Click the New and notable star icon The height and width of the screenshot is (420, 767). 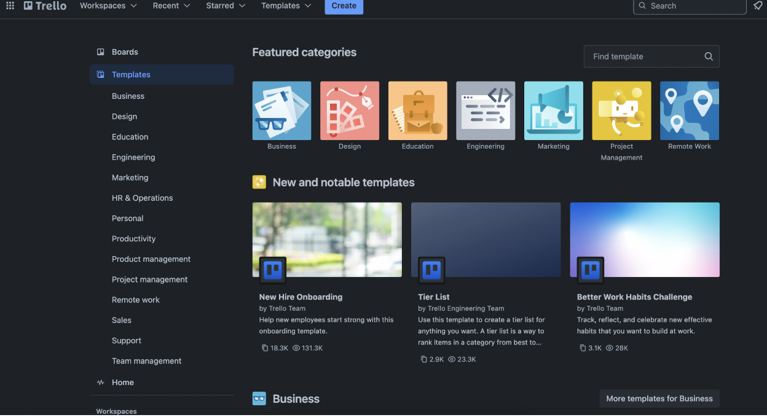[x=259, y=182]
